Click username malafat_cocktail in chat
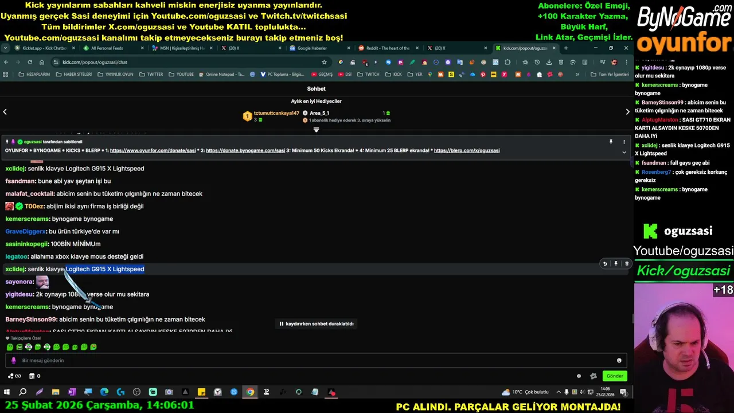This screenshot has width=734, height=413. coord(30,194)
